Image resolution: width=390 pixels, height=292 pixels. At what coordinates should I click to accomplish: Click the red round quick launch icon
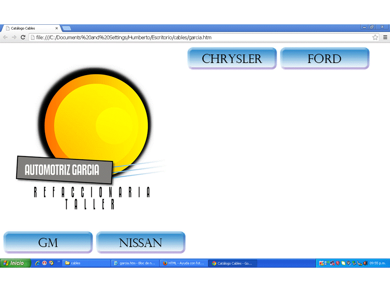tap(45, 263)
